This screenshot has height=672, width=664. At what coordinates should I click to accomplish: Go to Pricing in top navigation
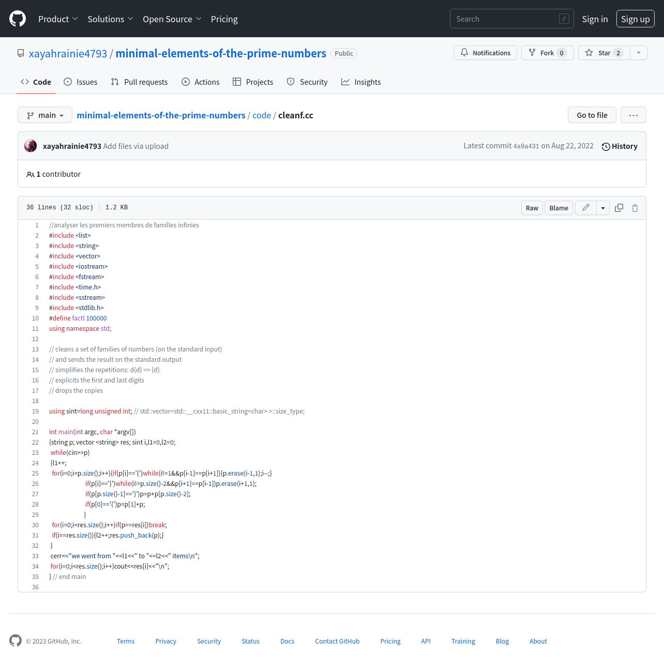pyautogui.click(x=224, y=19)
